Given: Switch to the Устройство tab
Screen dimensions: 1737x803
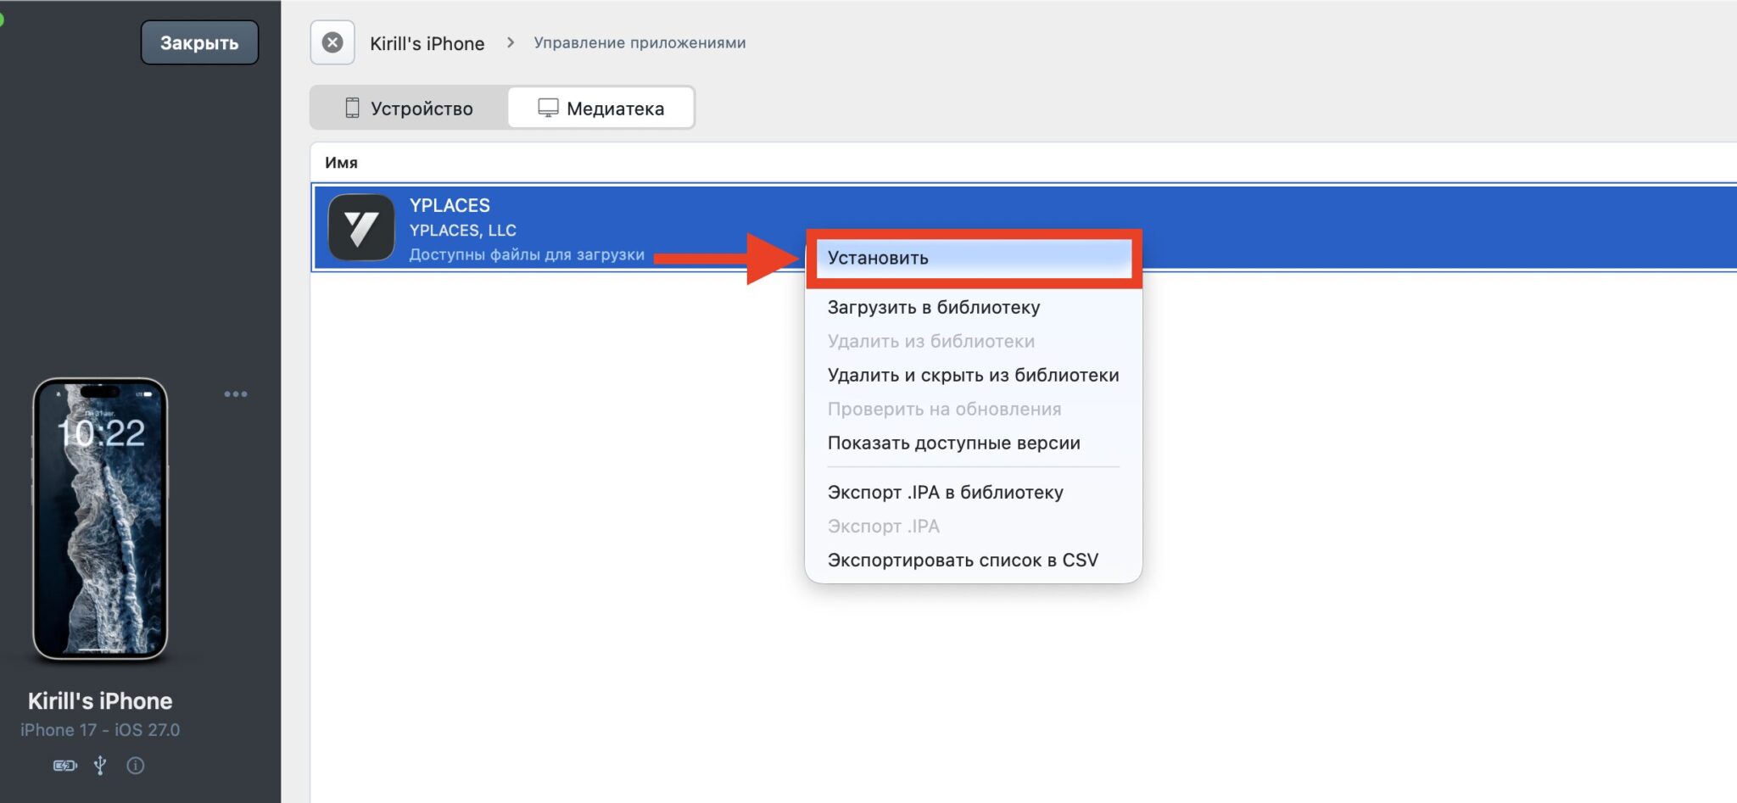Looking at the screenshot, I should 409,109.
